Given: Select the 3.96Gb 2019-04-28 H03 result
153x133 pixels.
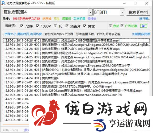Looking at the screenshot, I should pos(76,49).
